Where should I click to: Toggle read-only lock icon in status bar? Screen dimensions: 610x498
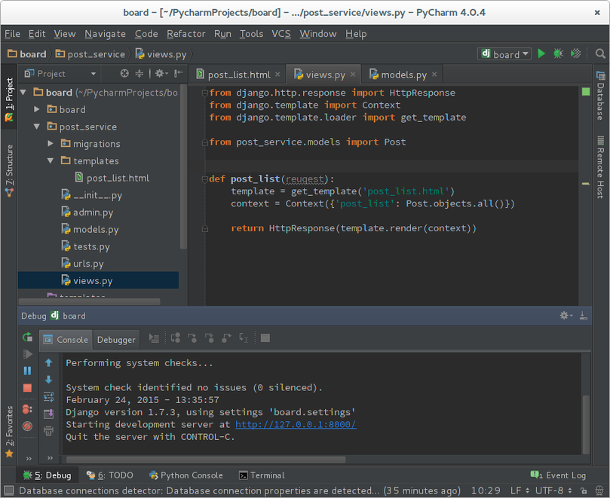point(584,490)
